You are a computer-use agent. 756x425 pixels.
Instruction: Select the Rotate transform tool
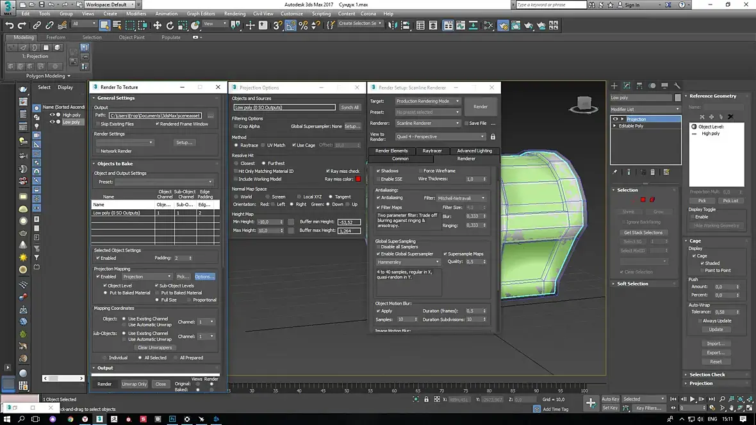(170, 26)
